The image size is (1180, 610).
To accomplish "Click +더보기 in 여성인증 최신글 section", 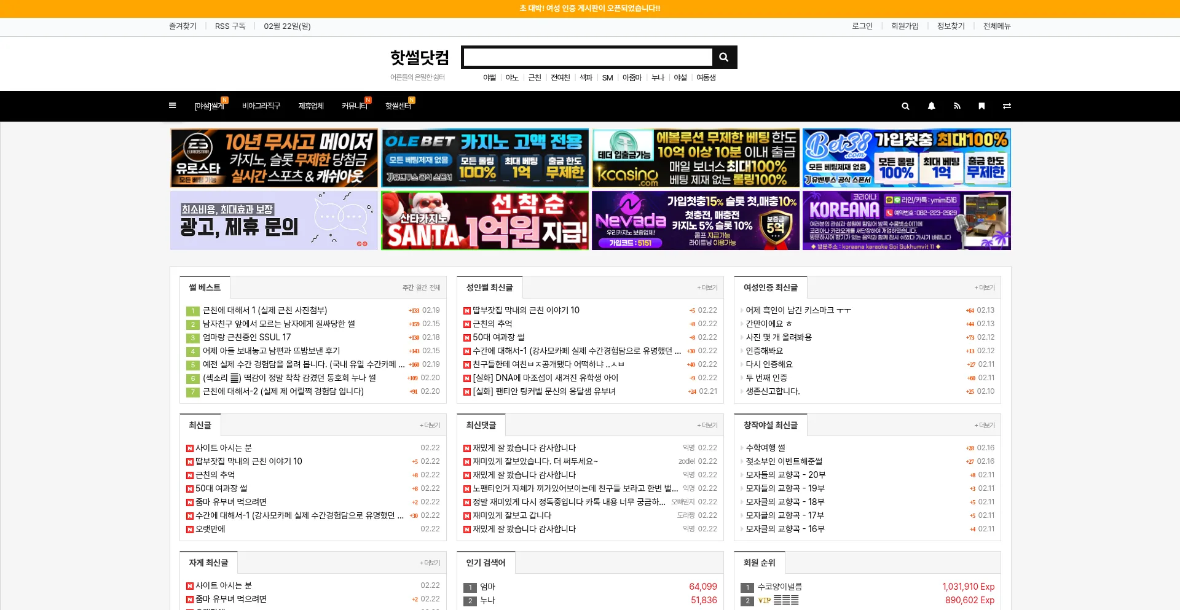I will click(985, 288).
